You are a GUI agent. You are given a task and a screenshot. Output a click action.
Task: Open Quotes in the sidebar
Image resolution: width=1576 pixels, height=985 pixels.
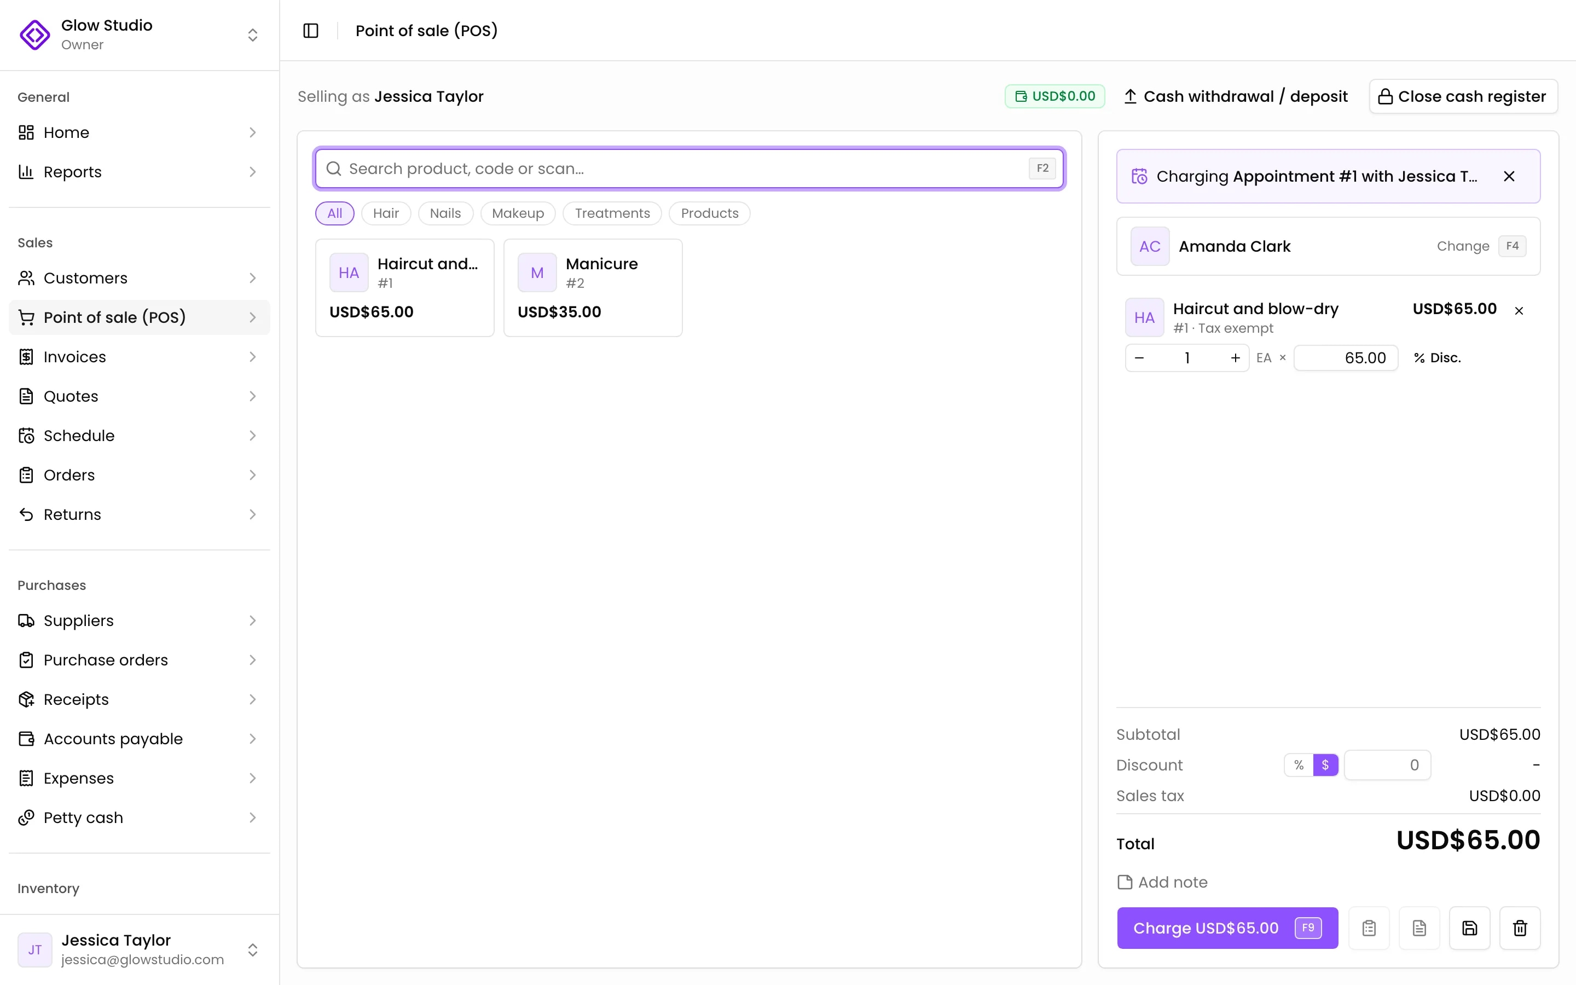140,396
